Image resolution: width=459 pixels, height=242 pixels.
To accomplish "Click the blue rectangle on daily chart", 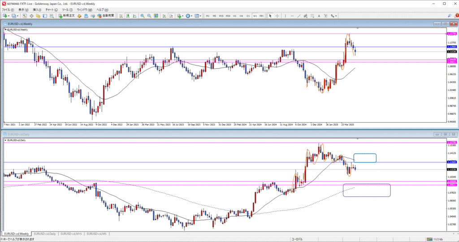I will [x=365, y=158].
